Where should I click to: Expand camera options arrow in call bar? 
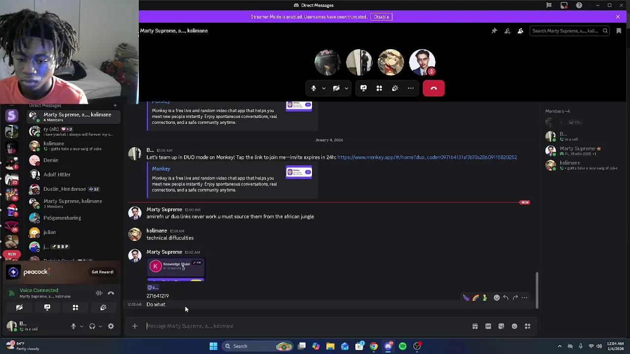(x=346, y=88)
